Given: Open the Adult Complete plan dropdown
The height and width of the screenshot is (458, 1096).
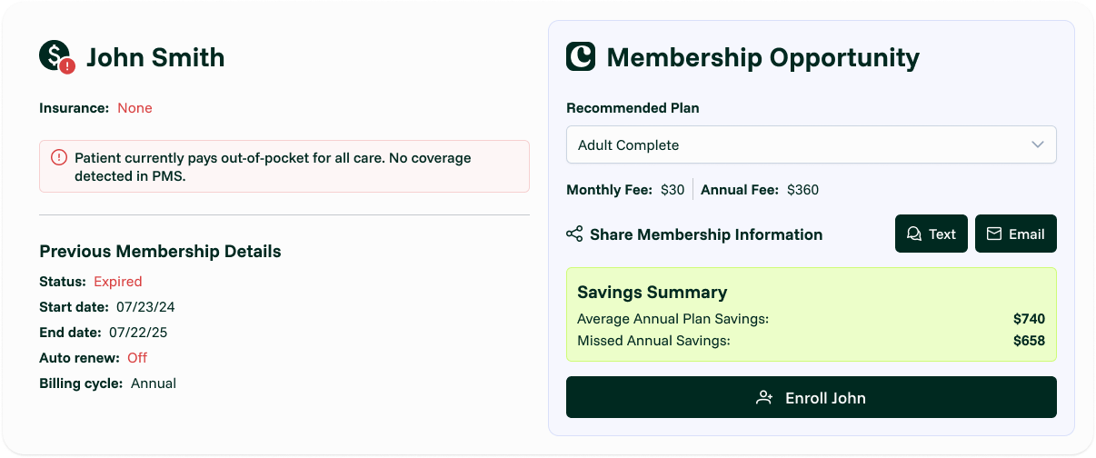Looking at the screenshot, I should [811, 144].
